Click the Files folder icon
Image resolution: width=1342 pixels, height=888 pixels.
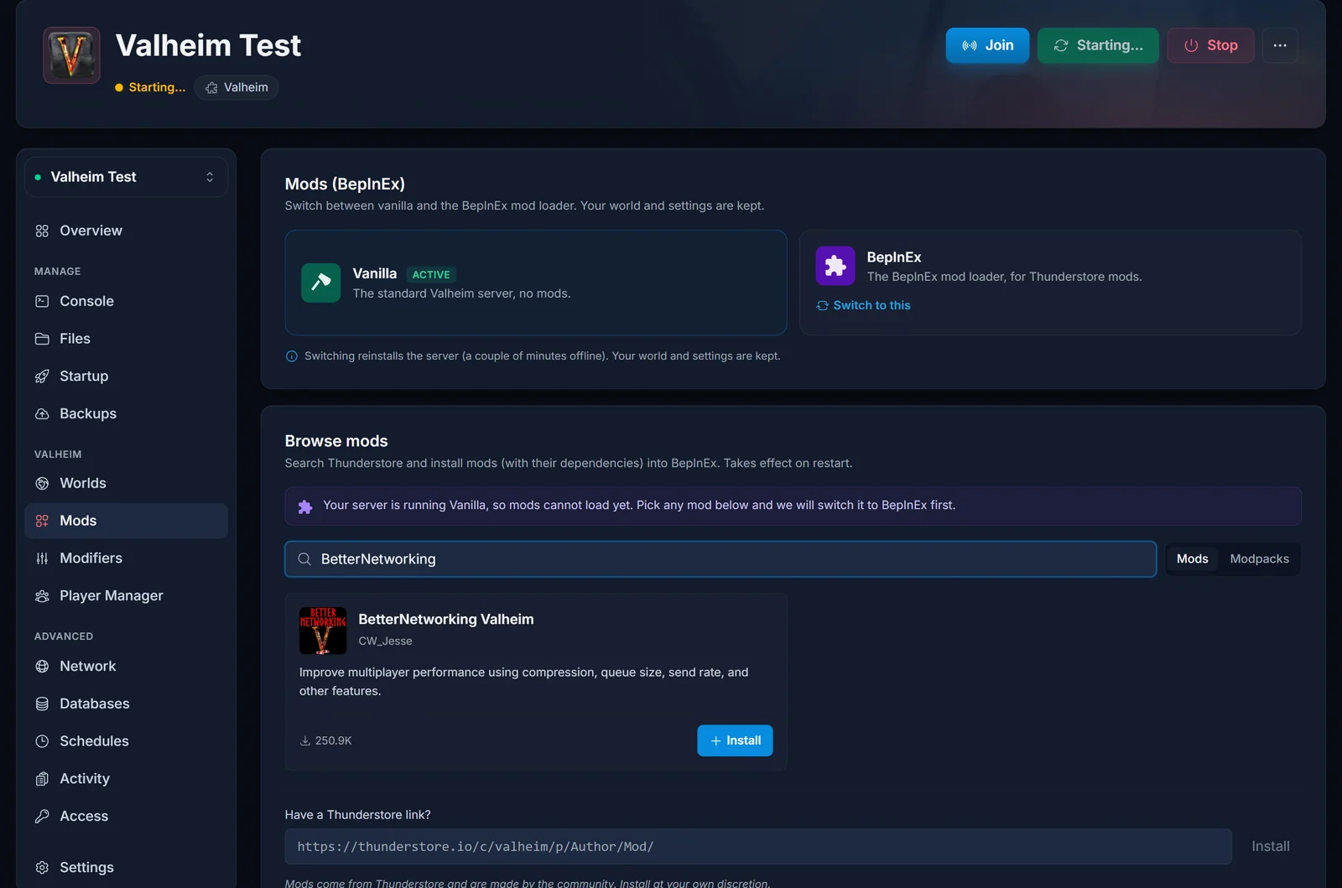(x=42, y=339)
